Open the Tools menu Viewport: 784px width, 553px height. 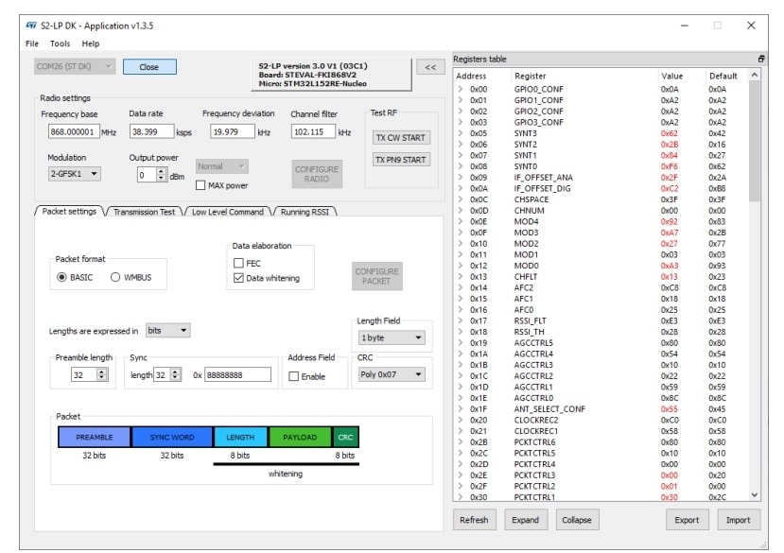(x=60, y=43)
